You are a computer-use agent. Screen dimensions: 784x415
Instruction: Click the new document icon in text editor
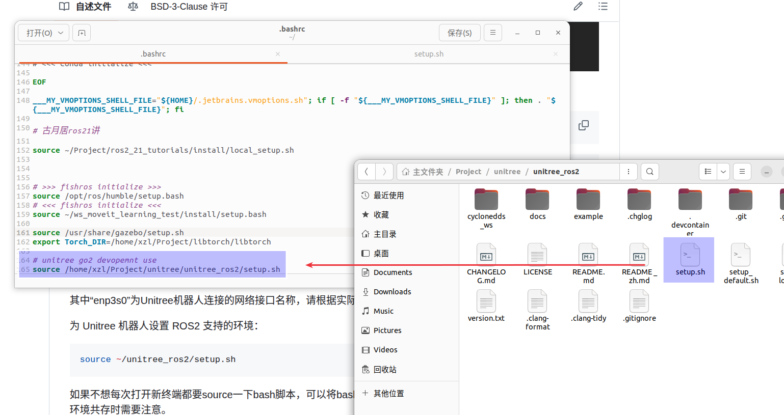point(82,33)
